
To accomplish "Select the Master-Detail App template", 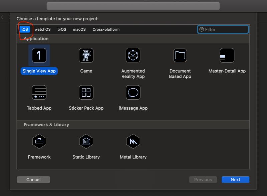I will point(227,55).
